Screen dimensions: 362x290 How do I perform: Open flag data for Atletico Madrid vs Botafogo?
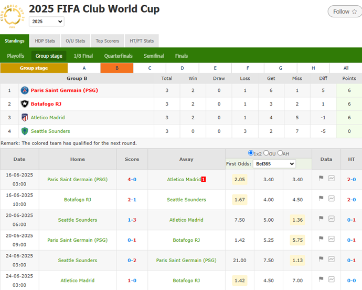(321, 279)
